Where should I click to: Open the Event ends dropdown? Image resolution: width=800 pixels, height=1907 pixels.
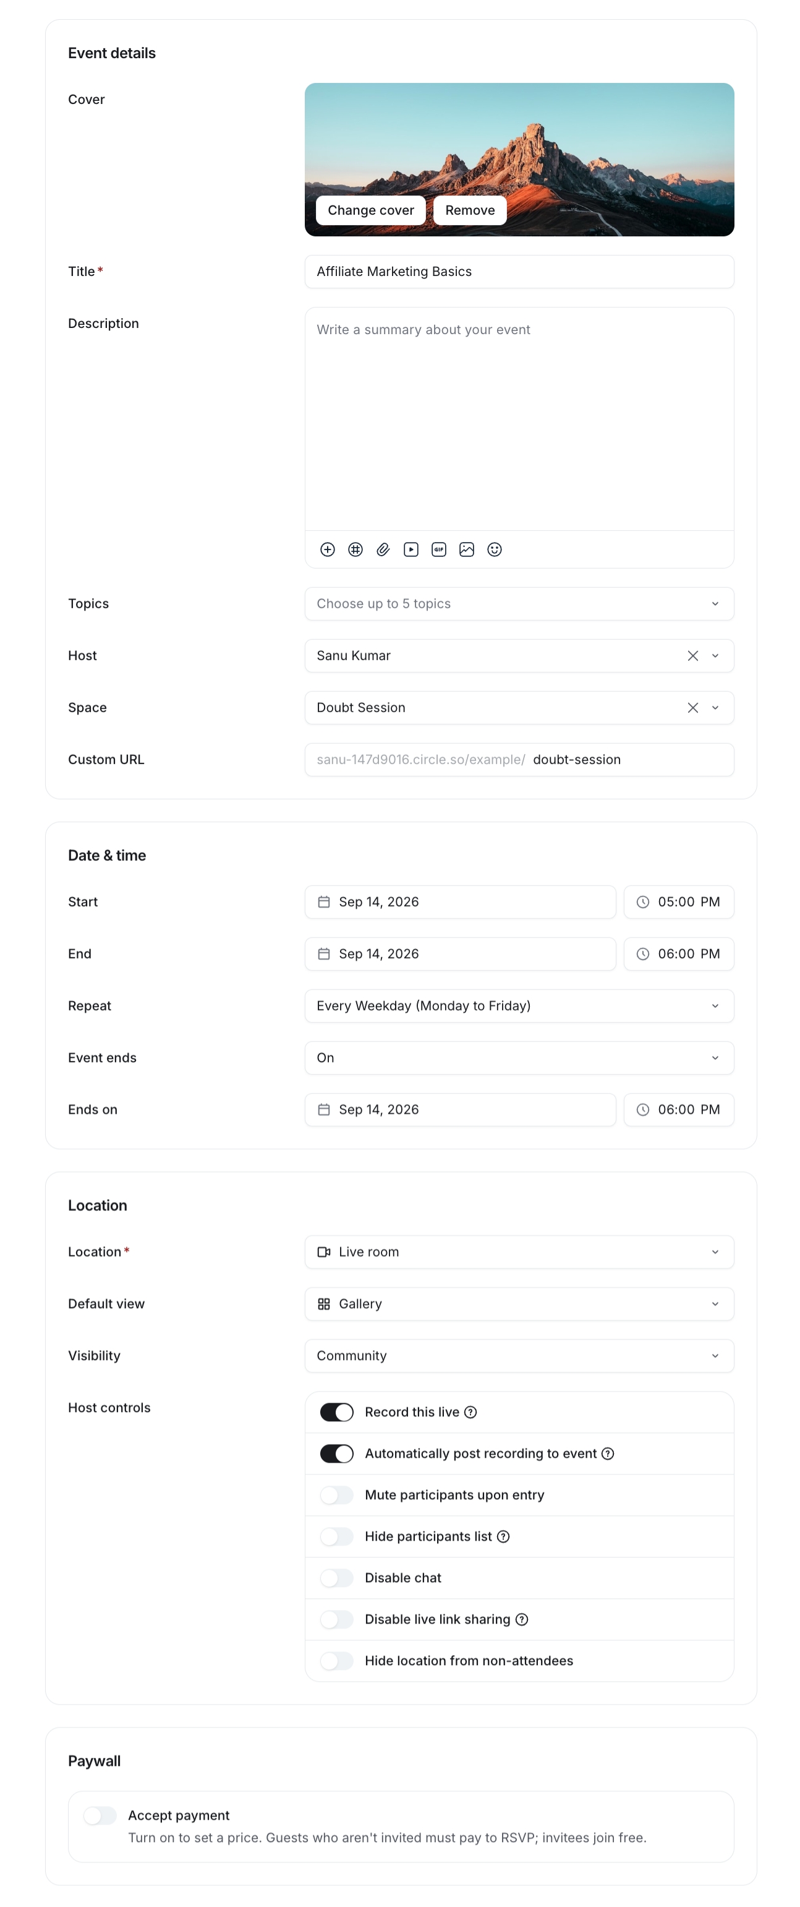point(519,1058)
